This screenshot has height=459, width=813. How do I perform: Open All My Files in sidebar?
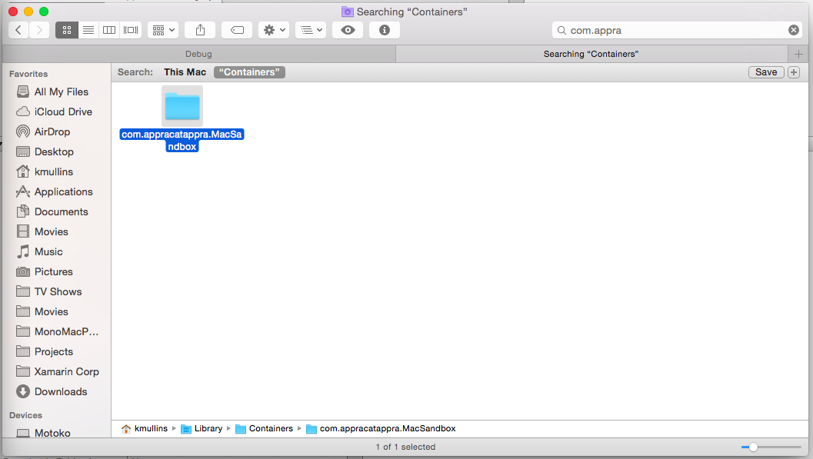coord(62,91)
